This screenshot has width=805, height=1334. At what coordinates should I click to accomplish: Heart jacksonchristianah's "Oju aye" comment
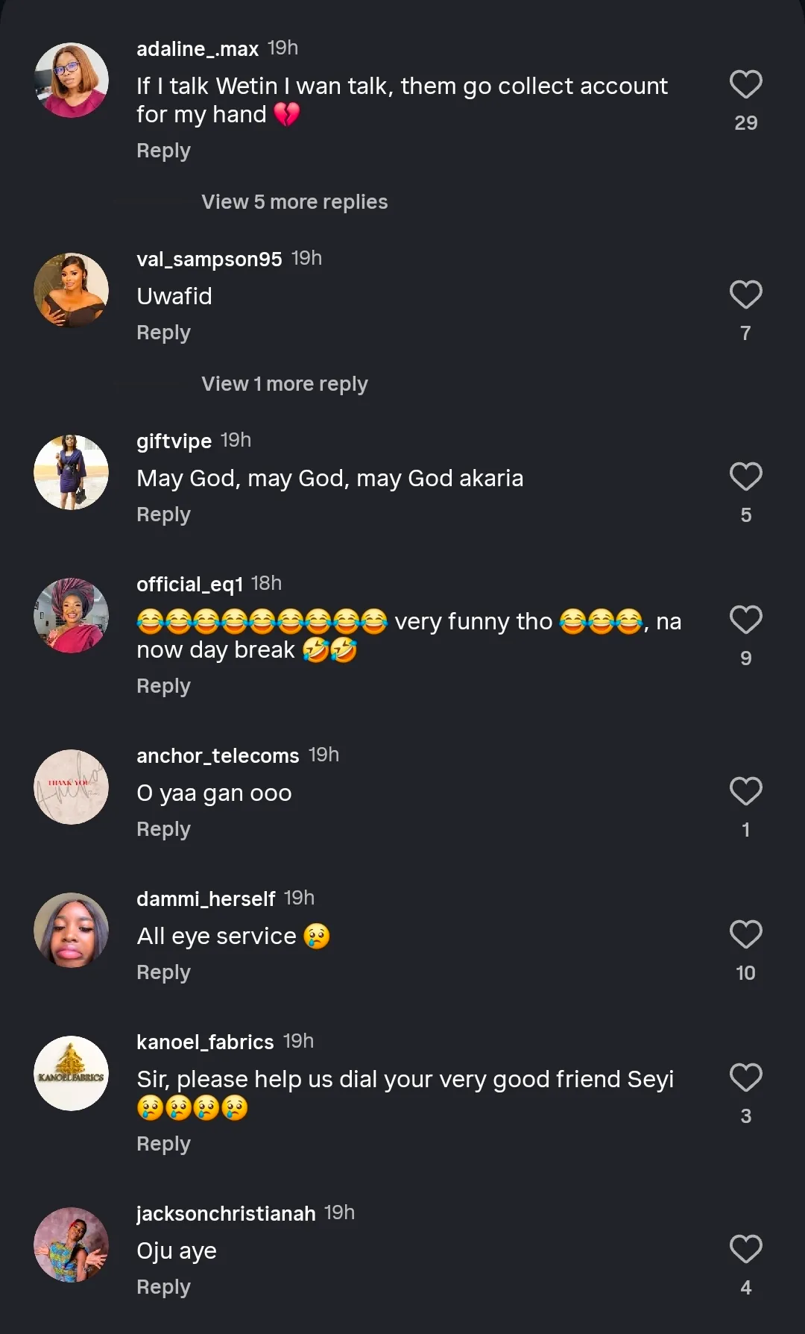[745, 1250]
